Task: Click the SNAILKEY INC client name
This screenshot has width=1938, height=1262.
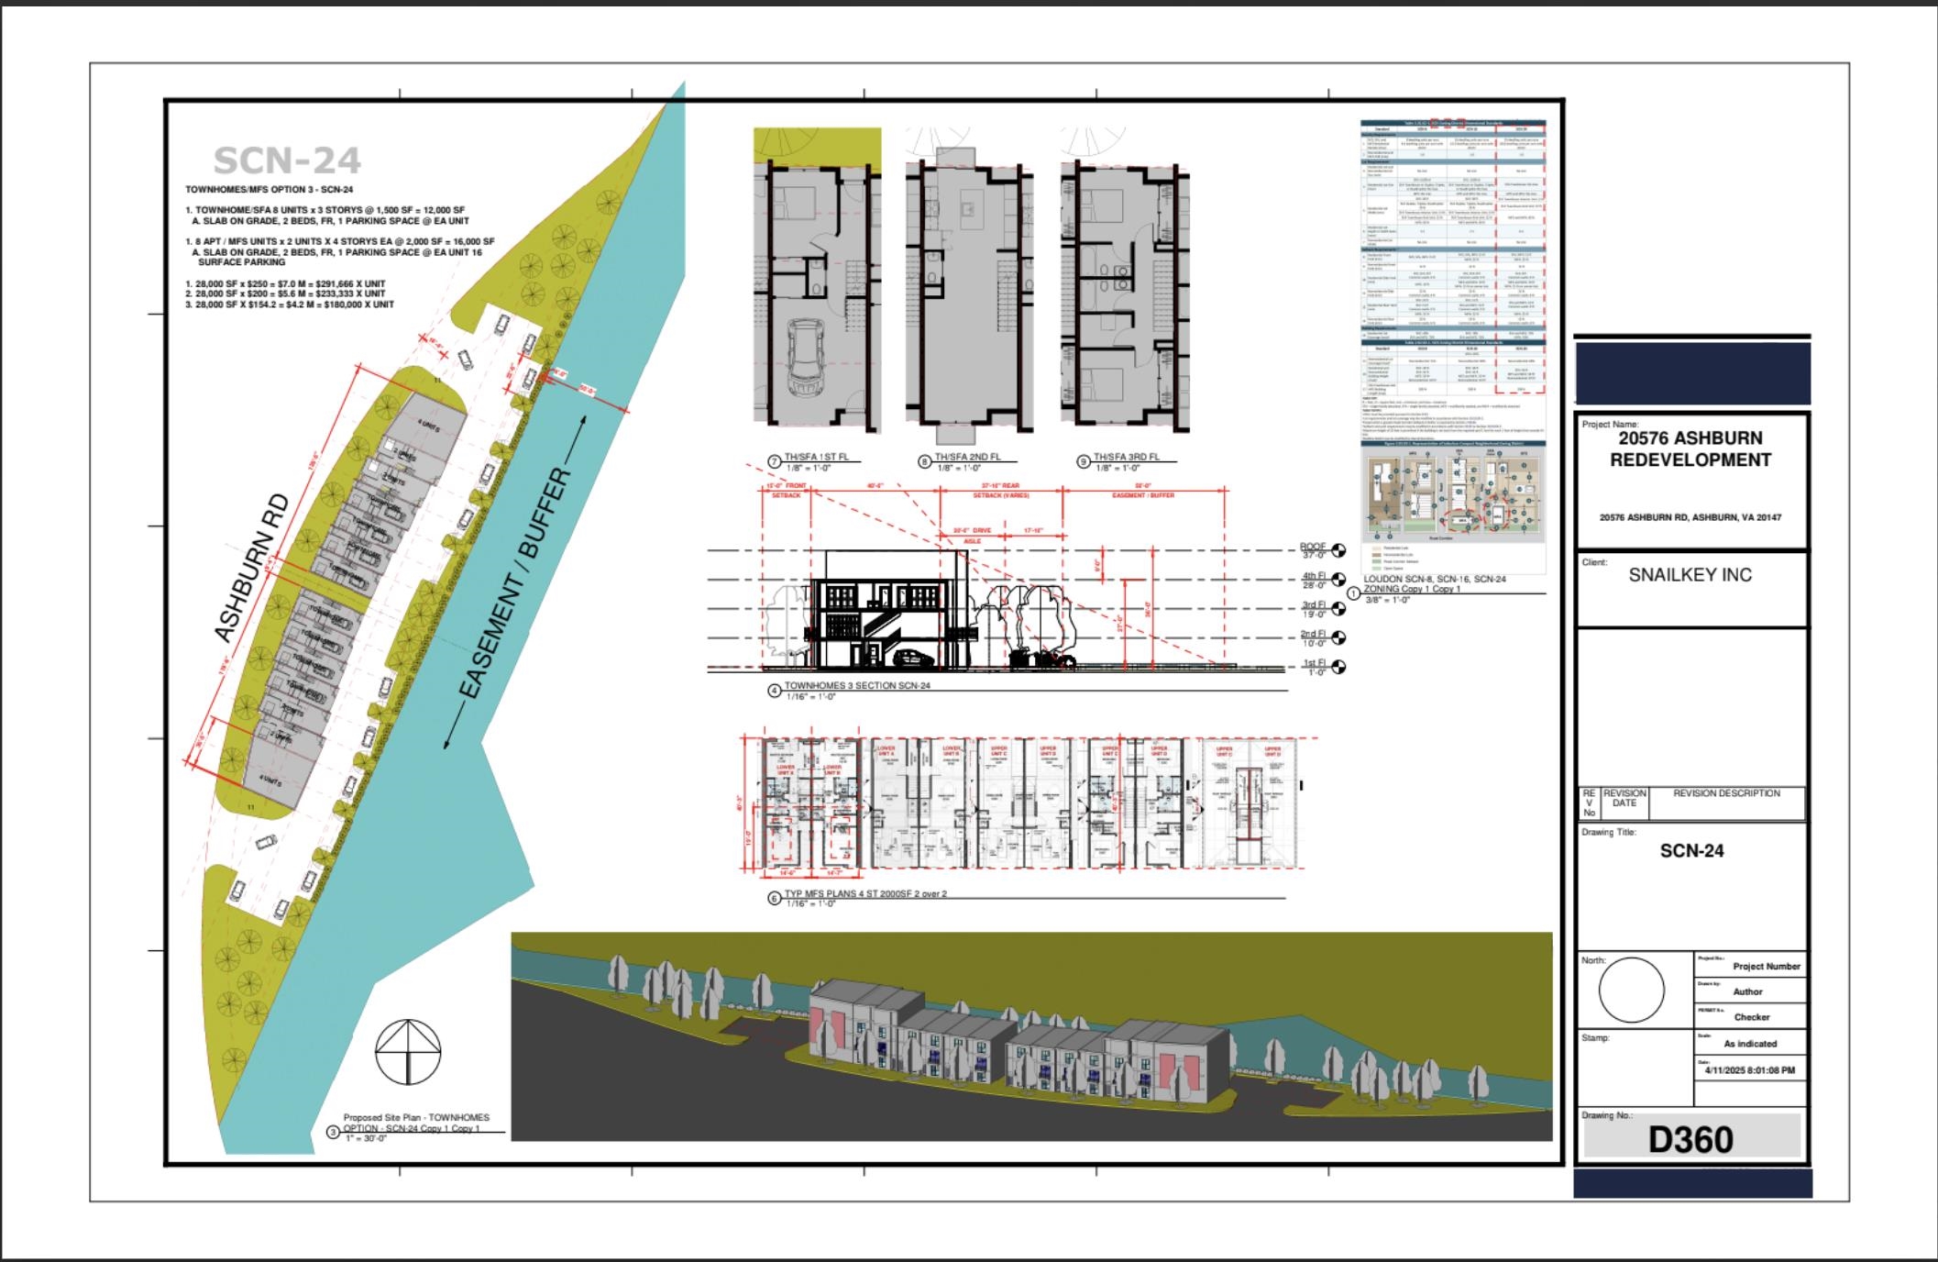Action: (x=1690, y=575)
